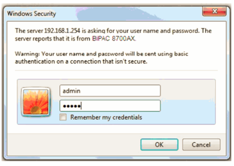The height and width of the screenshot is (166, 234).
Task: Click the server reports that it is from text
Action: [x=53, y=39]
